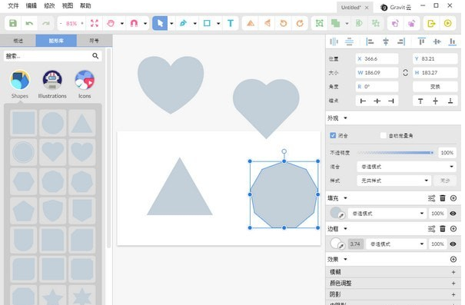Align objects to the left edge
This screenshot has height=305, width=465.
[x=370, y=41]
